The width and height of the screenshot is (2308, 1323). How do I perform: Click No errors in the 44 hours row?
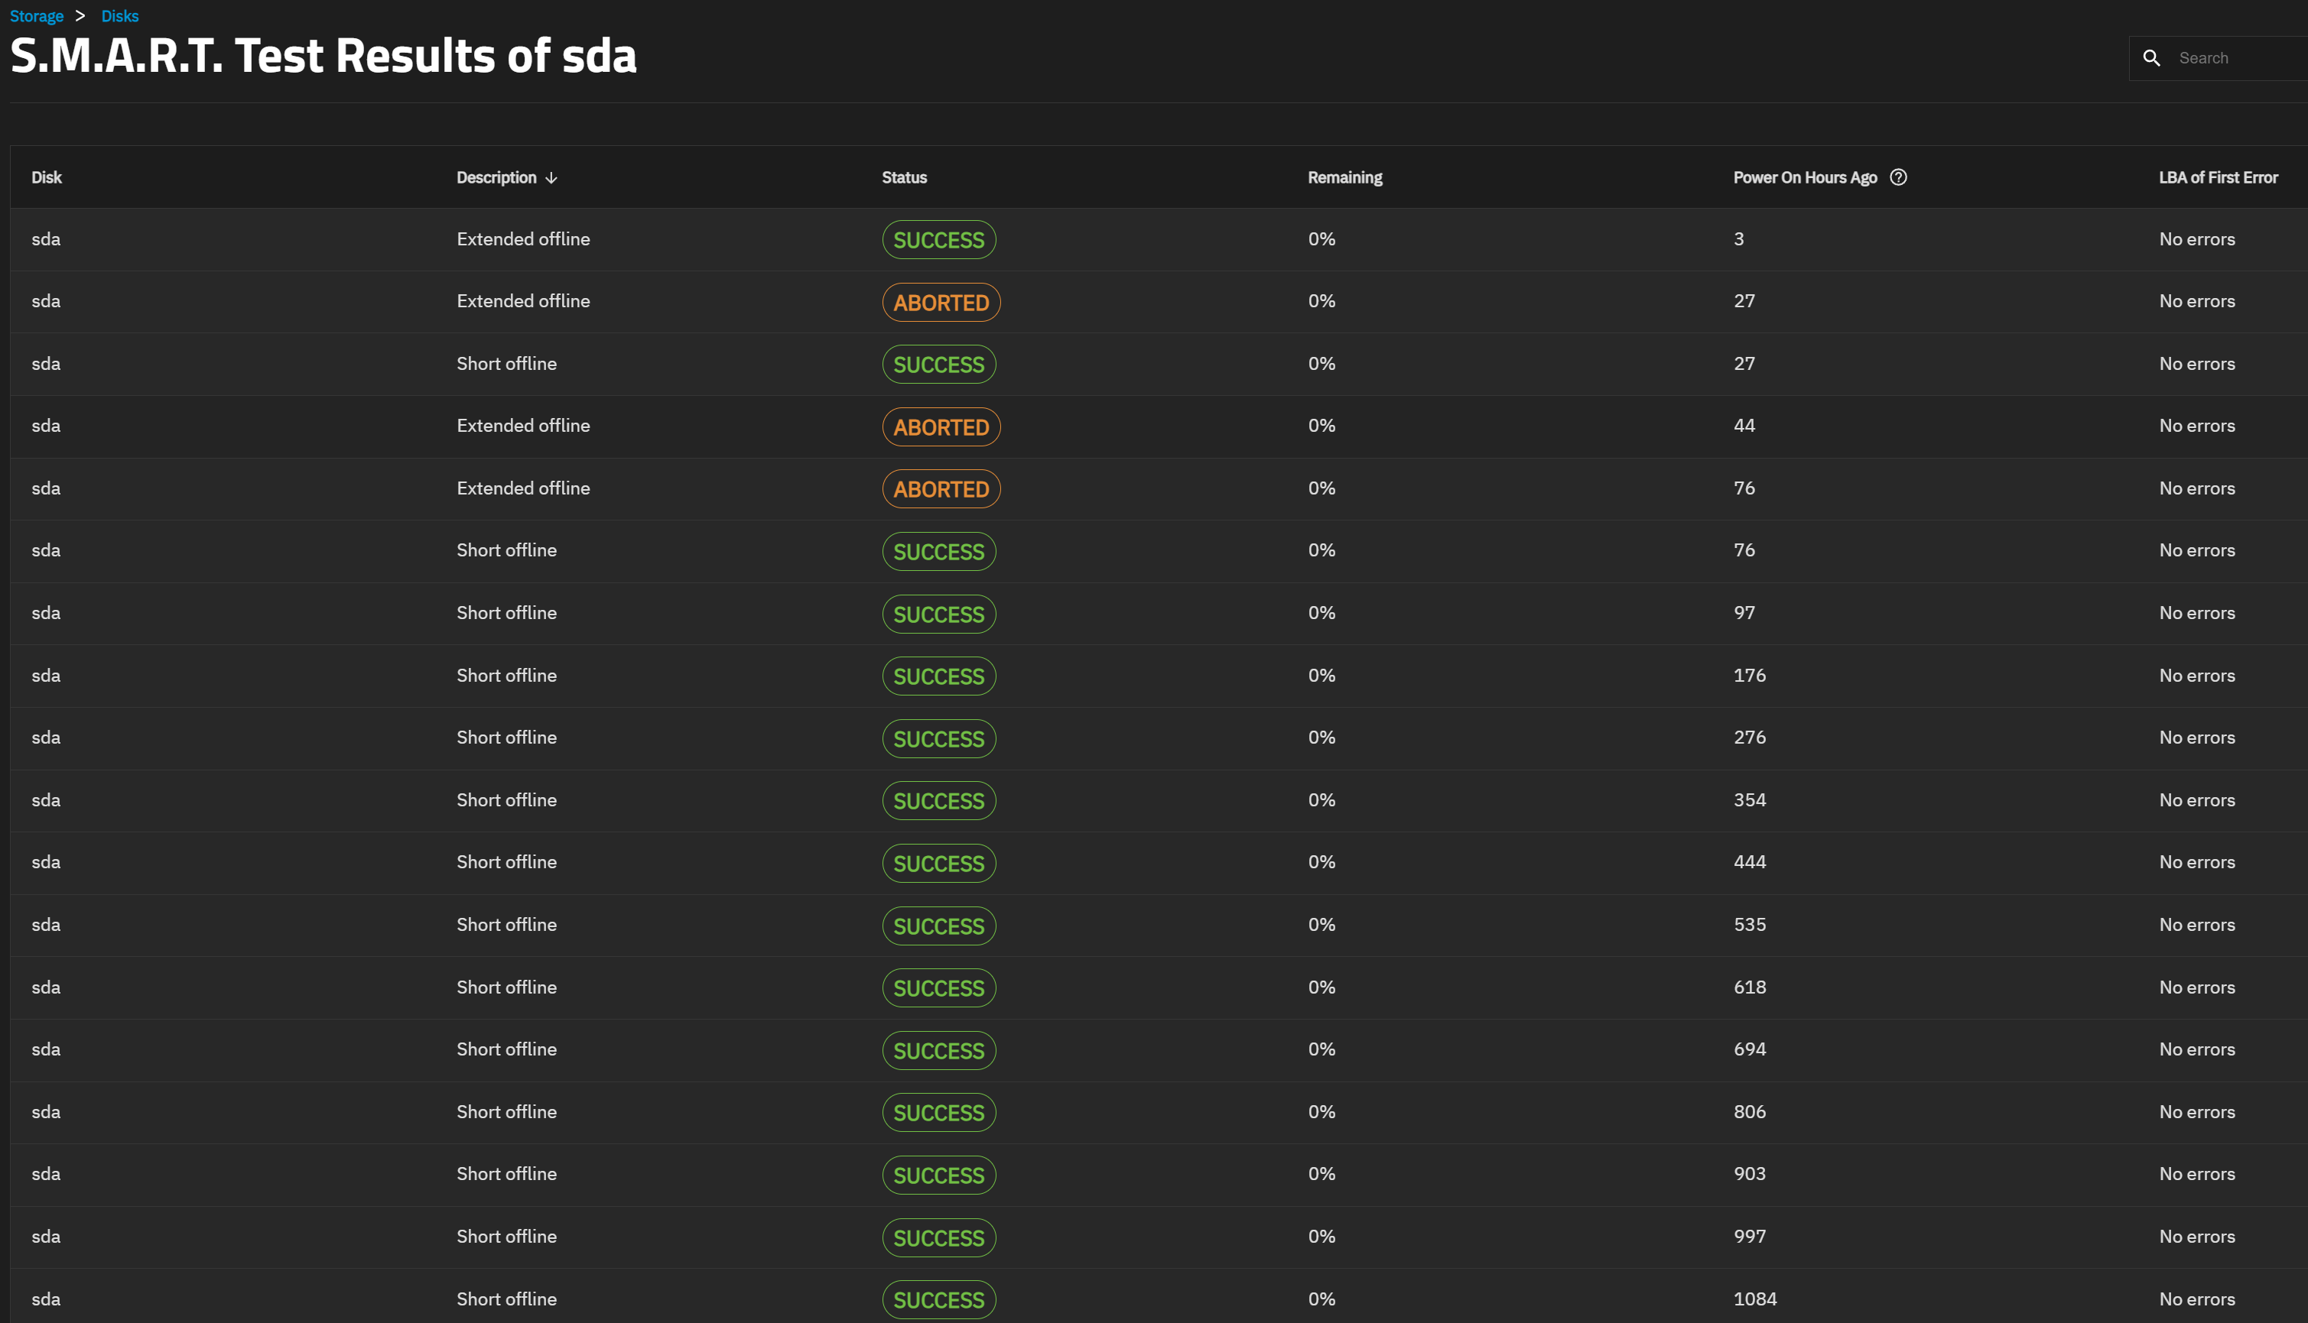[2196, 425]
